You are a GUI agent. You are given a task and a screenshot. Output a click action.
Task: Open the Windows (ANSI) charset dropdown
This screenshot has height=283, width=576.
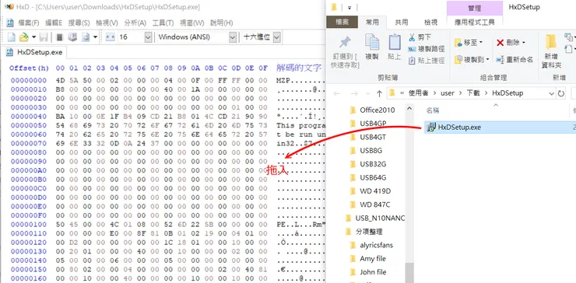(x=233, y=37)
